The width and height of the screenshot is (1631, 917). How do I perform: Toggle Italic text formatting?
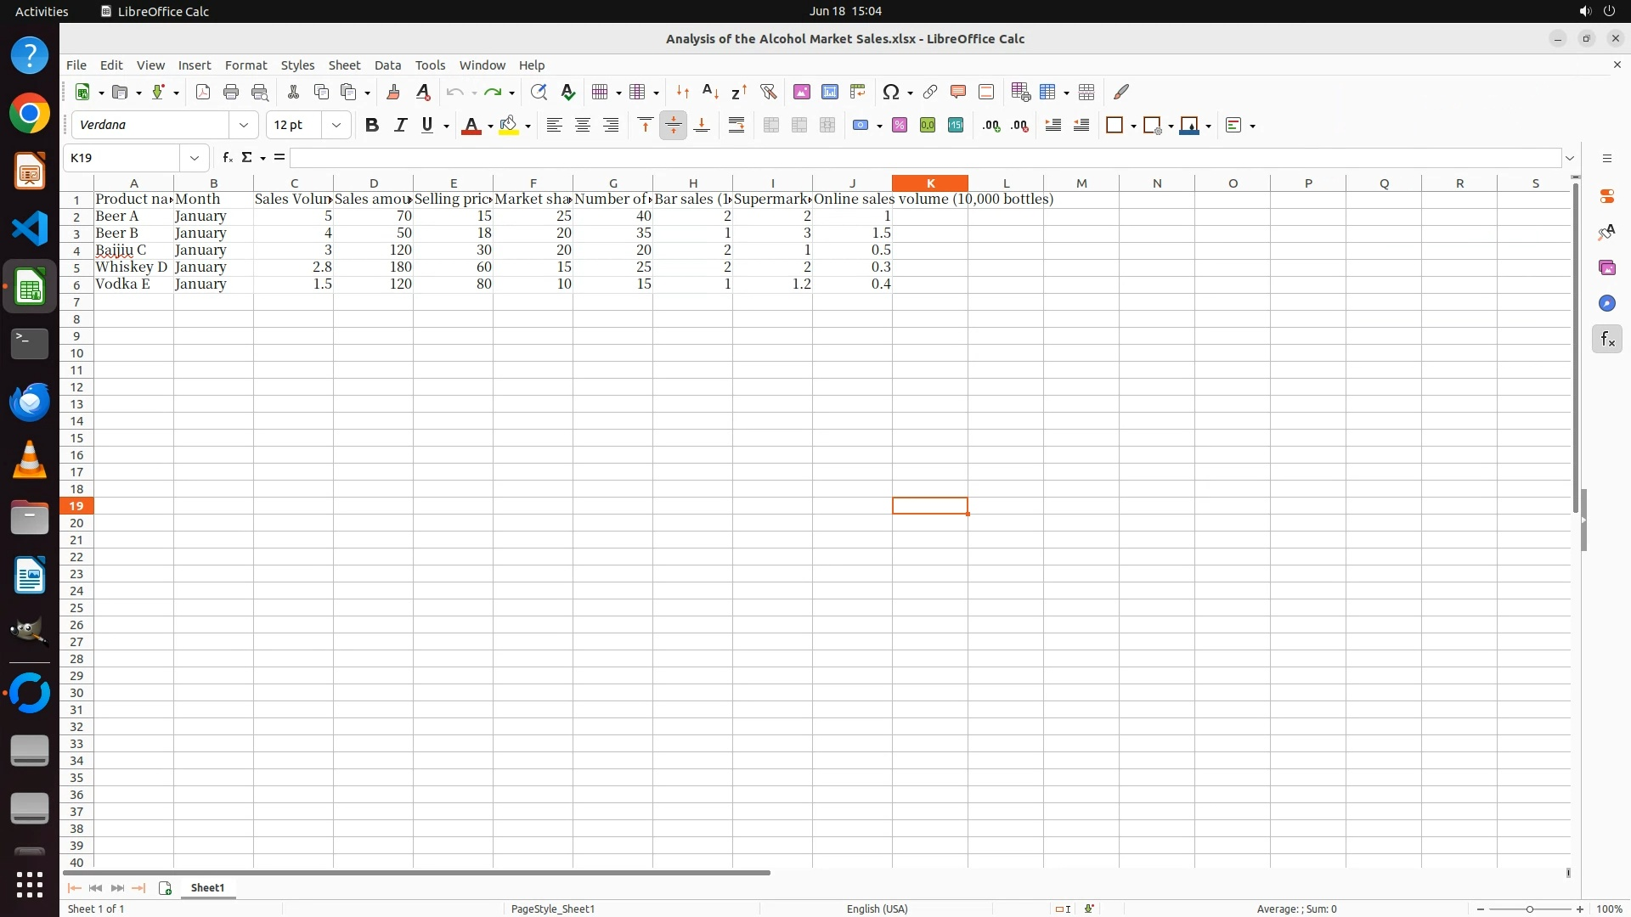coord(400,126)
